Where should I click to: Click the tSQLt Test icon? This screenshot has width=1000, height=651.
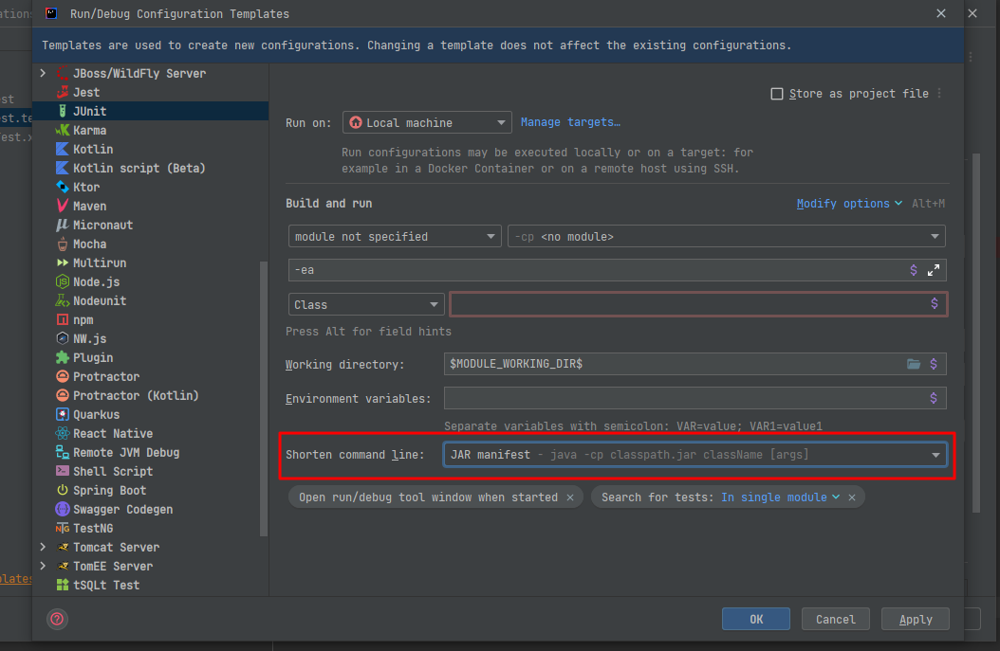tap(63, 586)
